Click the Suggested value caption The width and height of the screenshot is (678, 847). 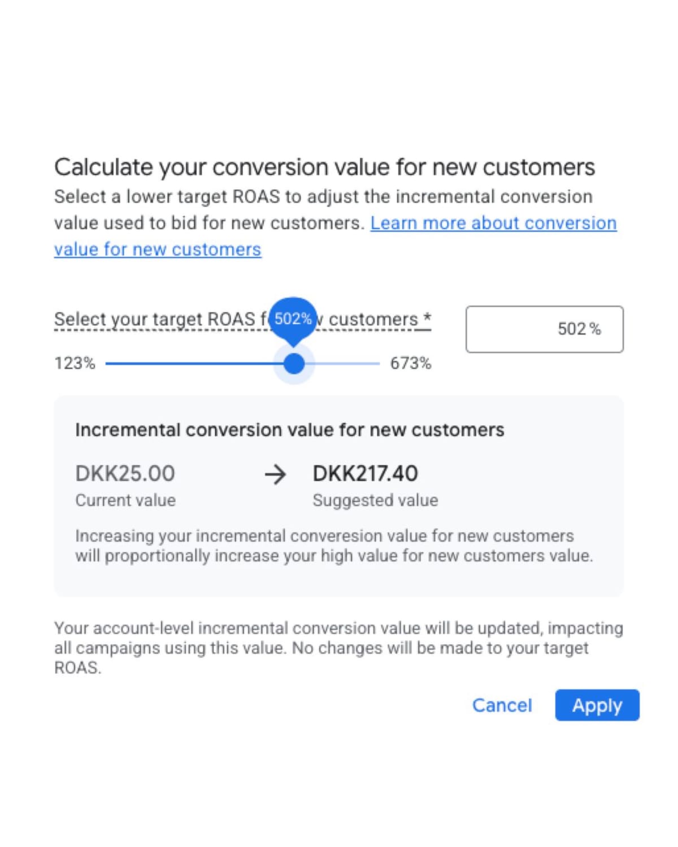[x=375, y=500]
